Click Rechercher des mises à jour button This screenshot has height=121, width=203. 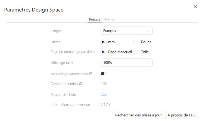[x=139, y=115]
